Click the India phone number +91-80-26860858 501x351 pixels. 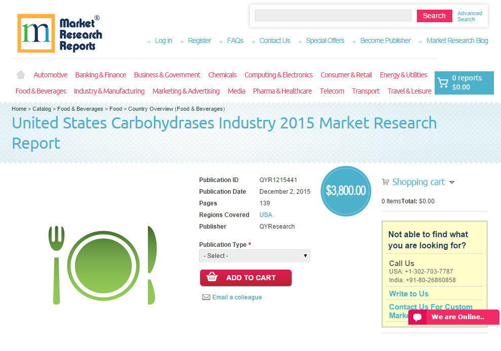click(431, 280)
